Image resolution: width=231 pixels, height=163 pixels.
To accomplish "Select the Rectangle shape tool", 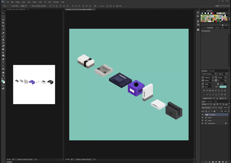I will tap(3, 69).
